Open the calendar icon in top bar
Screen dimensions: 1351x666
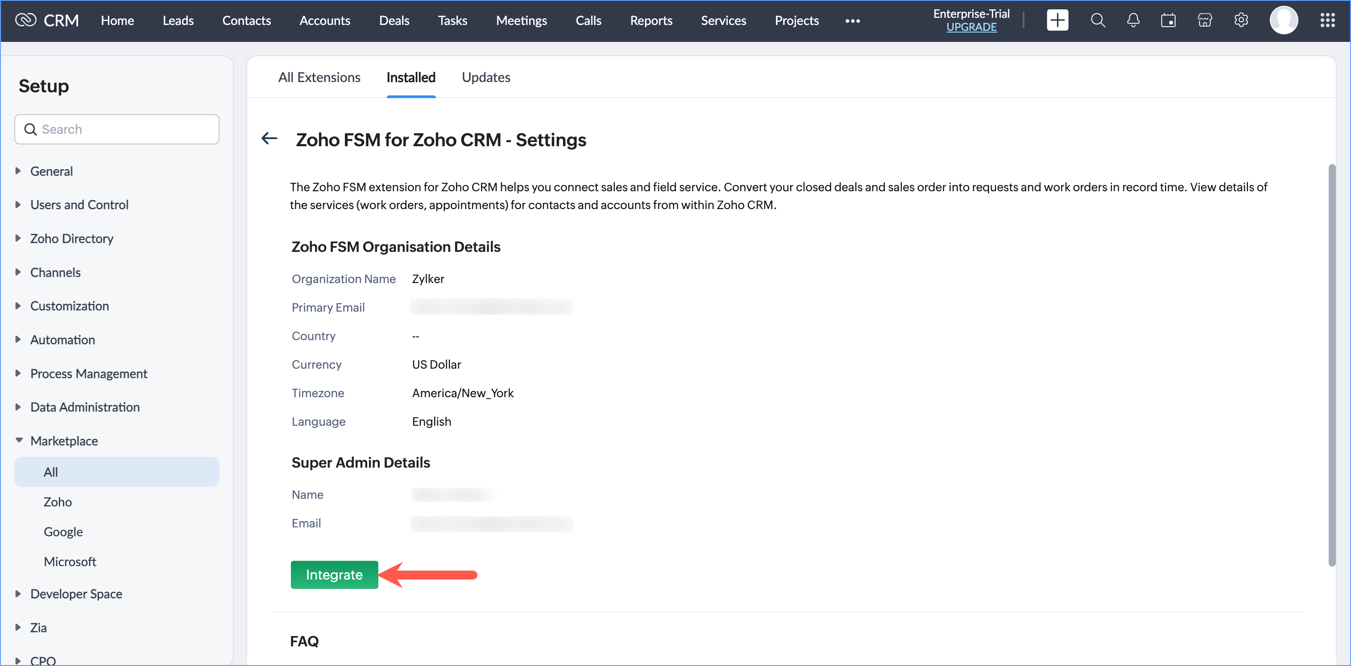tap(1168, 21)
